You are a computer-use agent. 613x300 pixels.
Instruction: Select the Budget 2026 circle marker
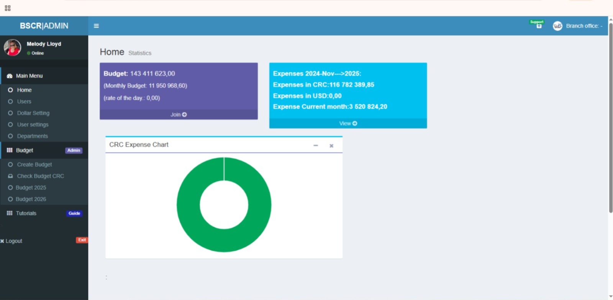[10, 199]
